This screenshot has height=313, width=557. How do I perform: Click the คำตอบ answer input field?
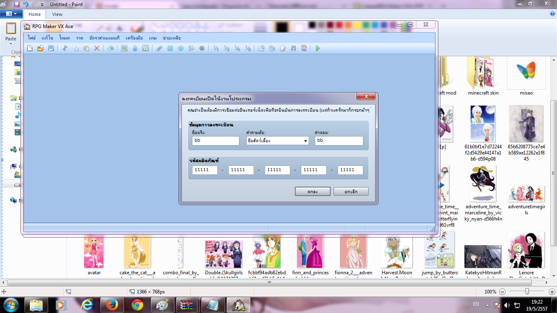click(339, 141)
